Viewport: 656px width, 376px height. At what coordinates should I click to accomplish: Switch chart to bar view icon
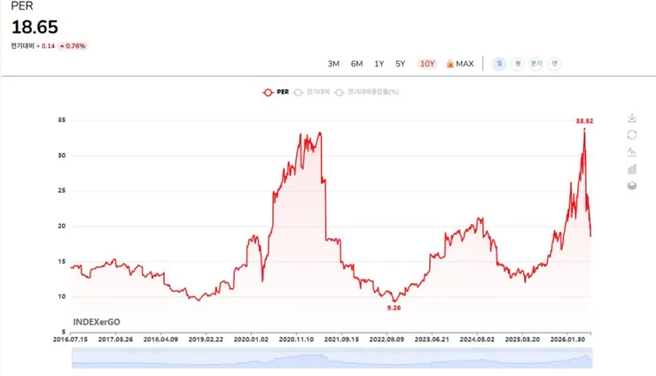click(x=632, y=169)
